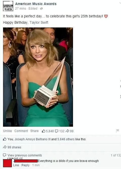
Task: Like the dildo comment
Action: coord(16,165)
